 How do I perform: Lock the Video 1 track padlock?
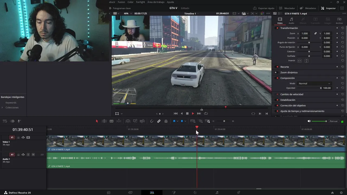tap(18, 138)
